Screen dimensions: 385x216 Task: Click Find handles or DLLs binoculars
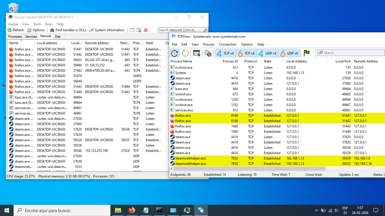68,30
